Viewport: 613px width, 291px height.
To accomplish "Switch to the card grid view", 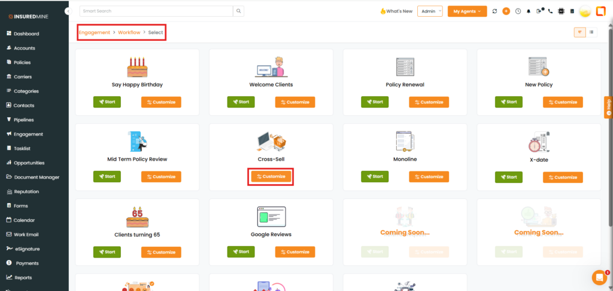I will 579,32.
